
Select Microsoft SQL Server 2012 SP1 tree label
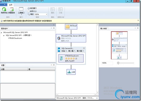[16, 32]
